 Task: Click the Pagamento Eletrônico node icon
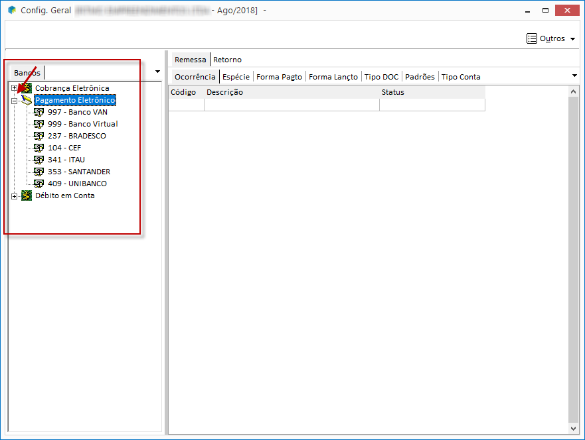pos(27,100)
